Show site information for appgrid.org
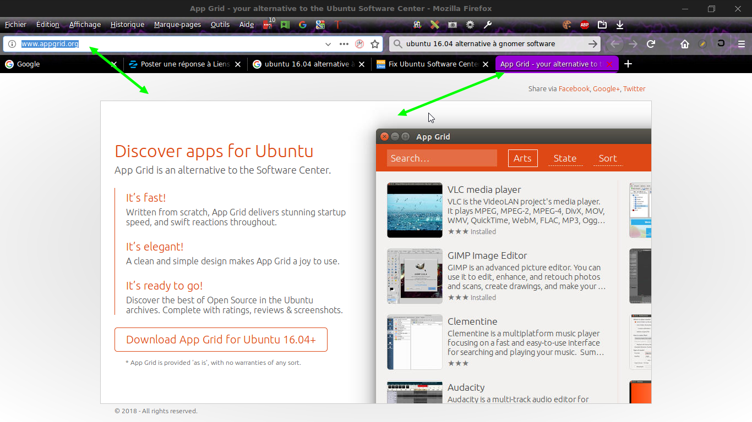752x422 pixels. [12, 44]
